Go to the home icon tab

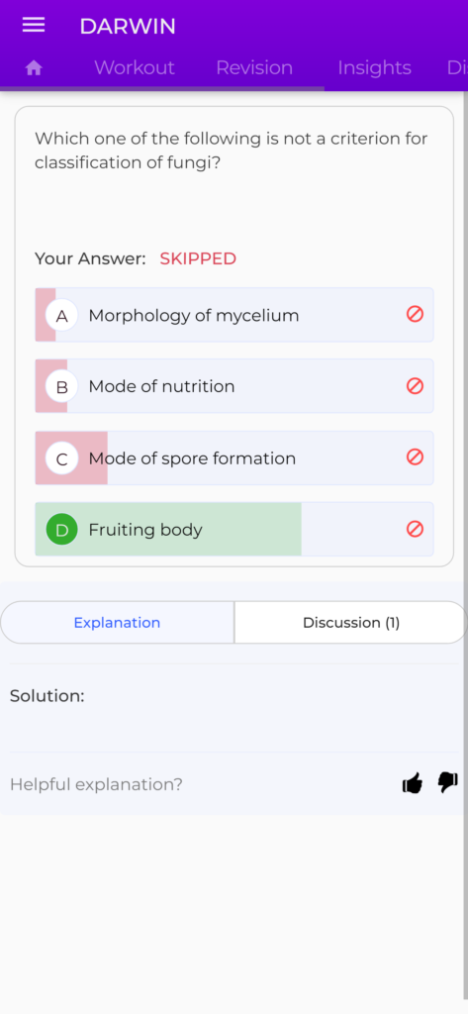(x=34, y=68)
